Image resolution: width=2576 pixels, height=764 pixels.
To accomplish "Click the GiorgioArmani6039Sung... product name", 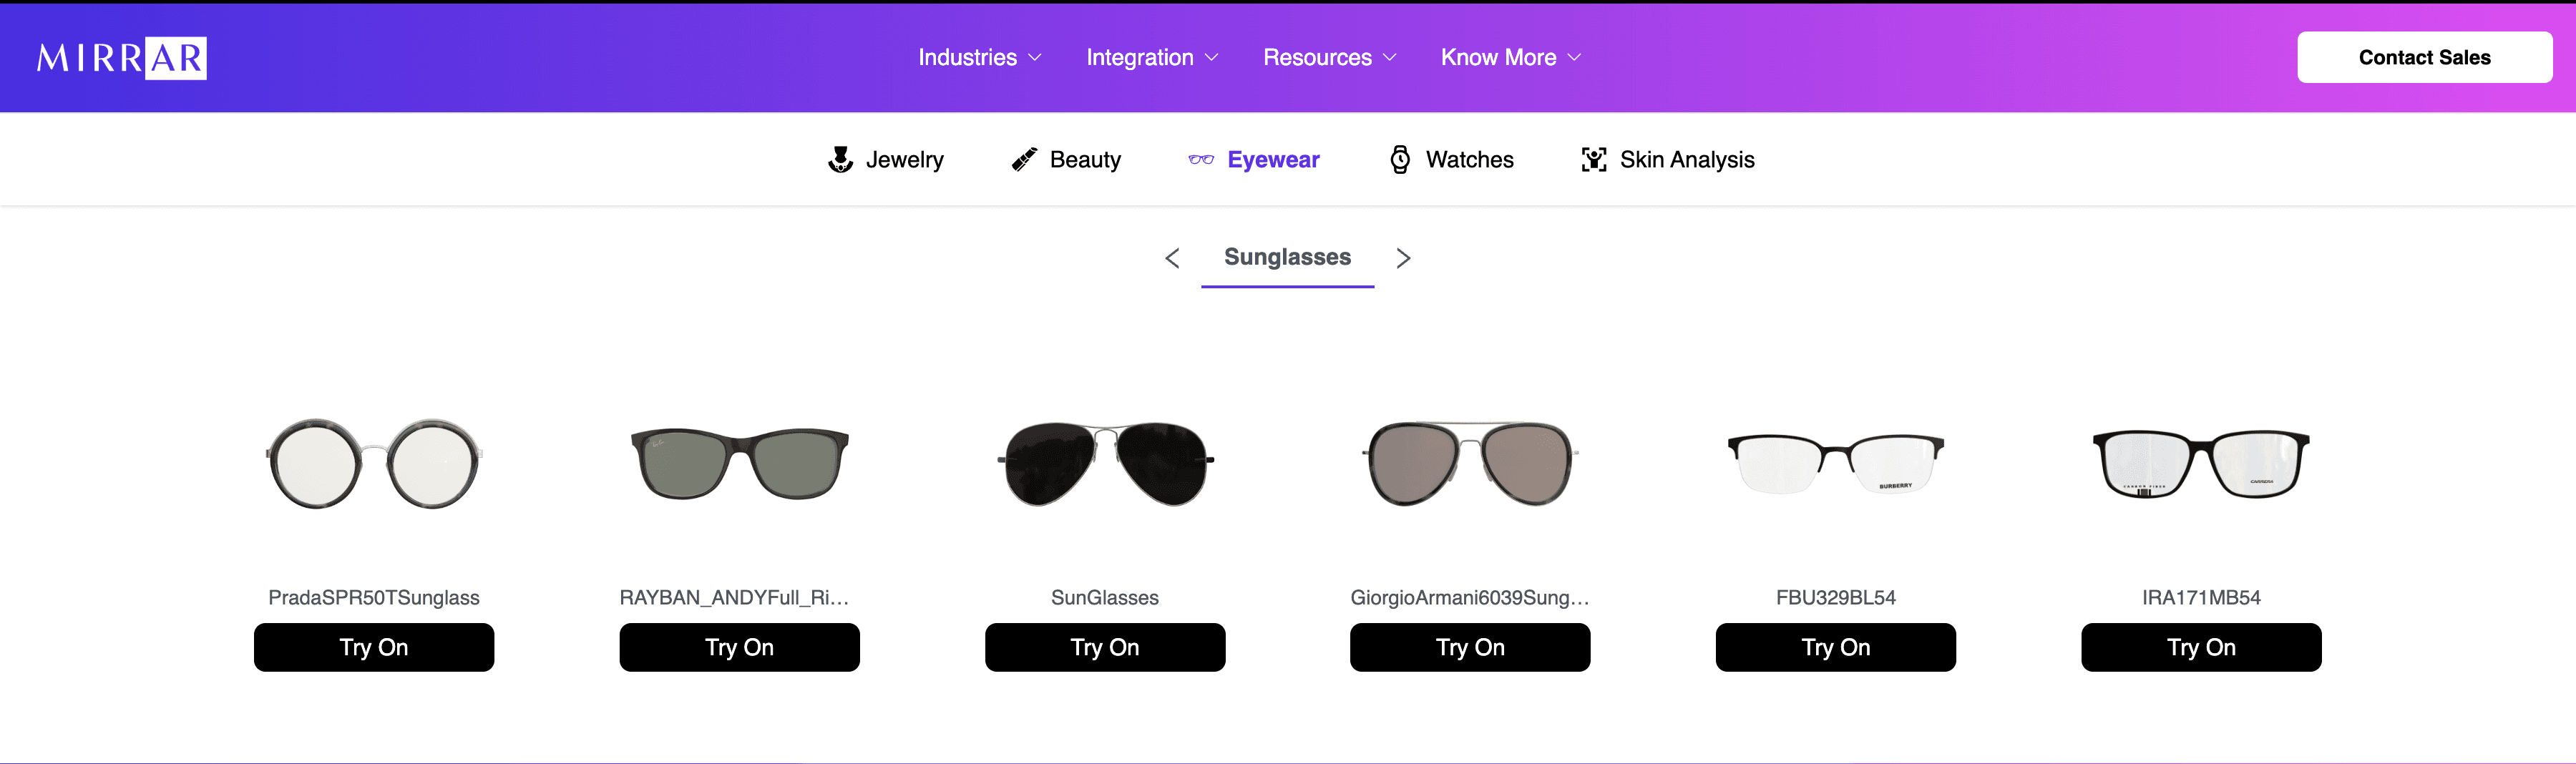I will coord(1469,598).
